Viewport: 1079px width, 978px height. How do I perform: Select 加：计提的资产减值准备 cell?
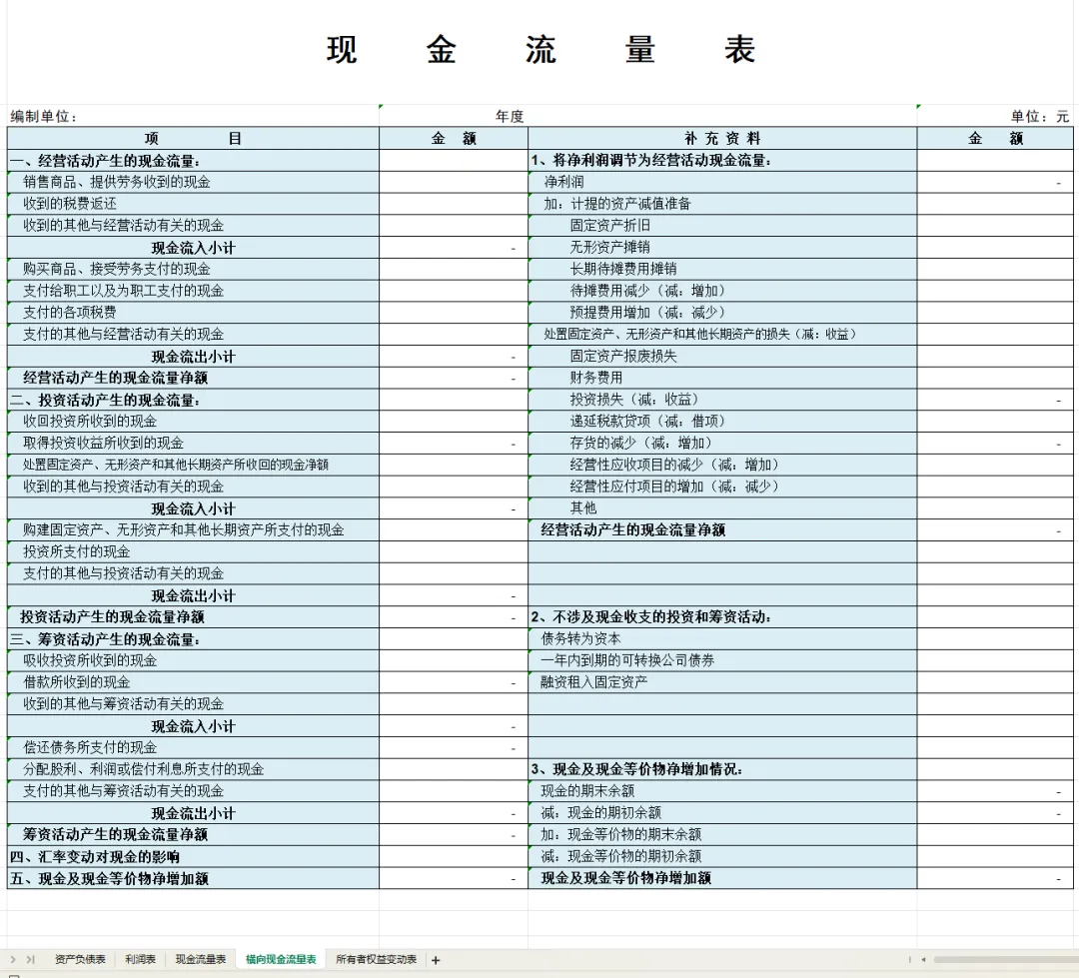(722, 204)
